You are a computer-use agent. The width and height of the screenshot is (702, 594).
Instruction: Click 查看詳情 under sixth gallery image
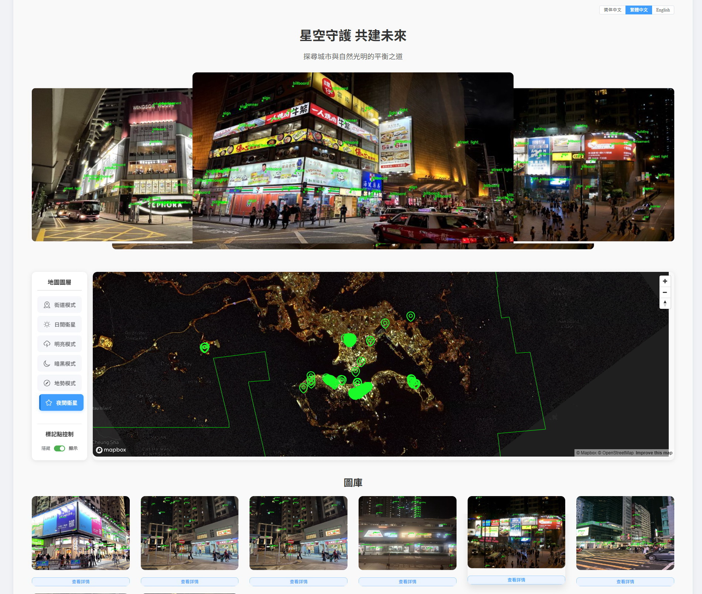(x=625, y=581)
